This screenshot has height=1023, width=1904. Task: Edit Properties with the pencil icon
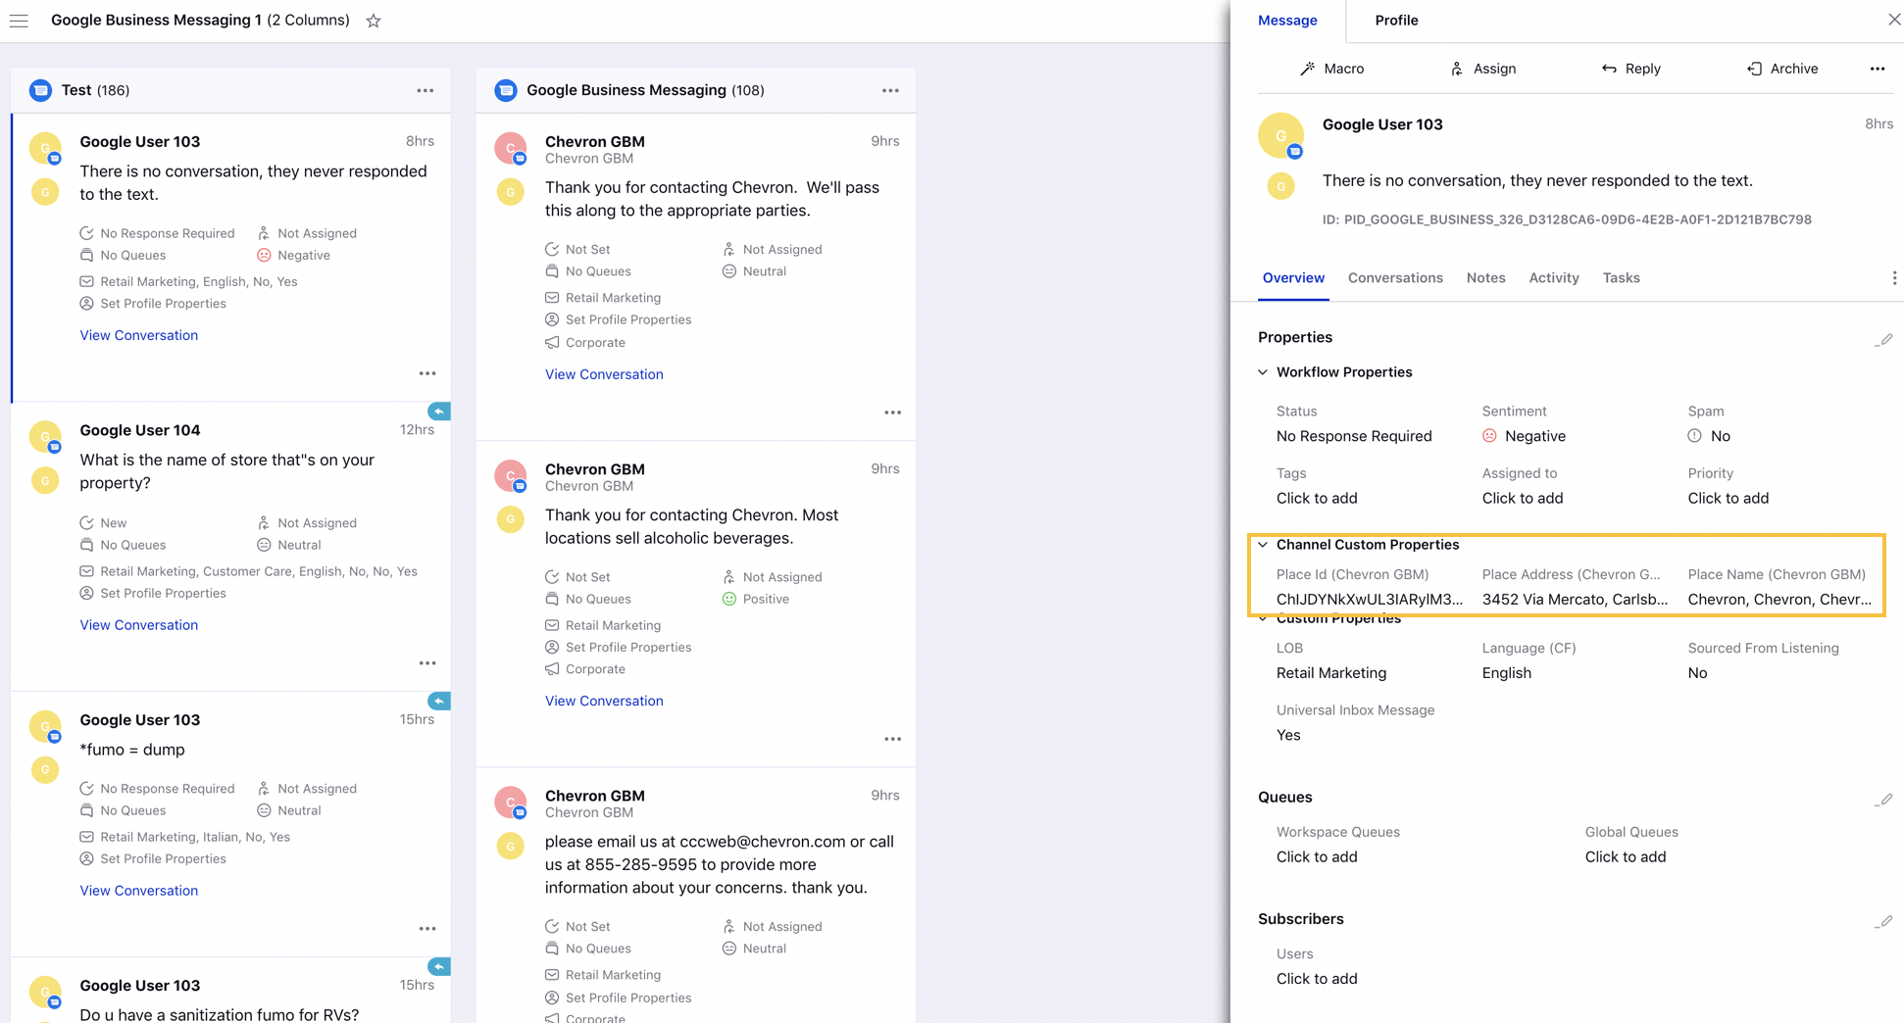point(1883,340)
